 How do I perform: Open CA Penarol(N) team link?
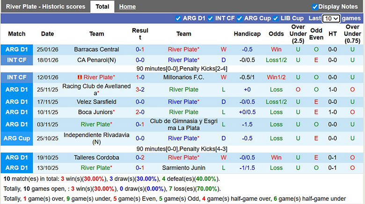tap(96, 60)
